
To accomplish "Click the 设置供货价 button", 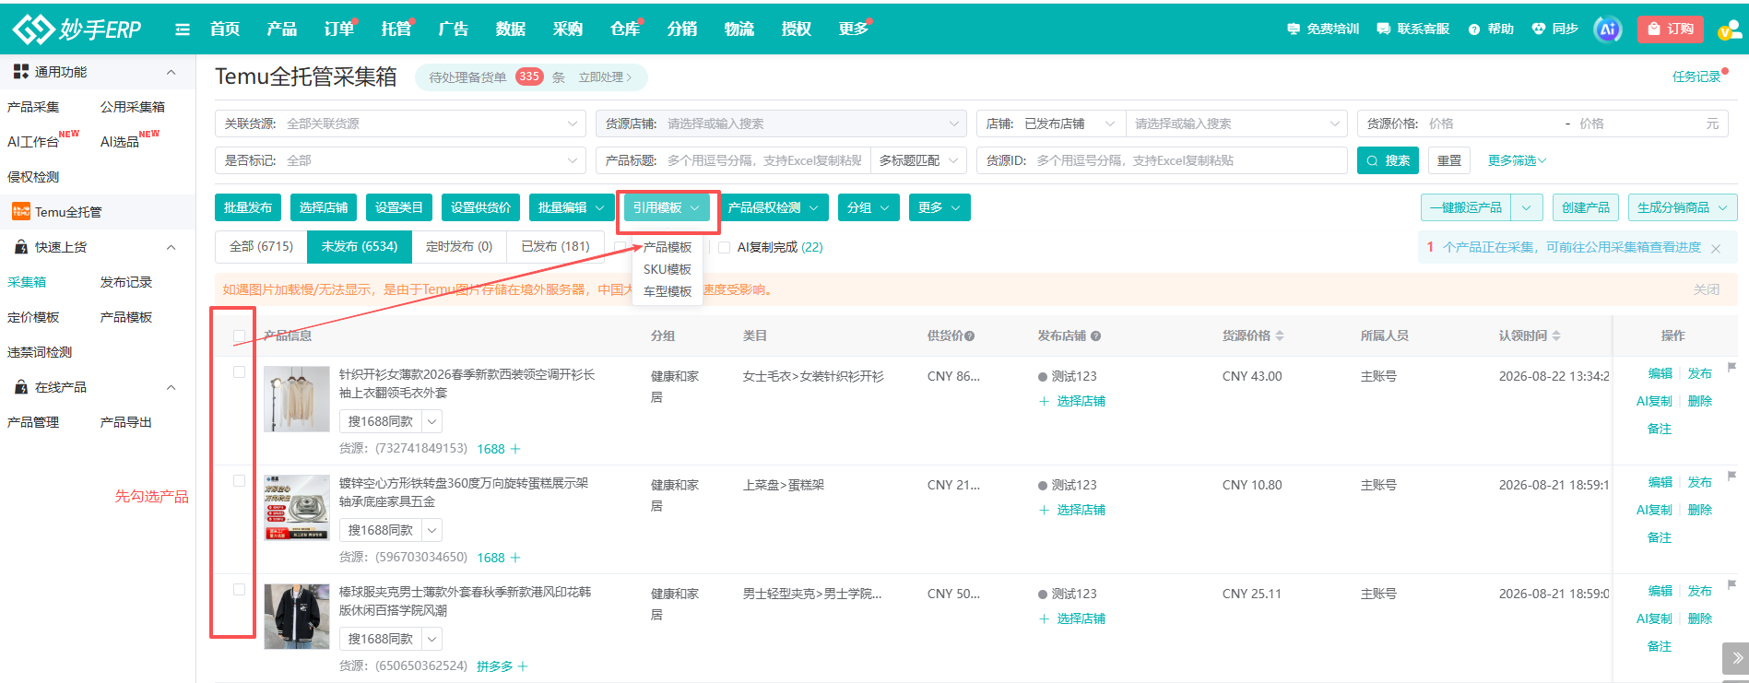I will pyautogui.click(x=480, y=207).
